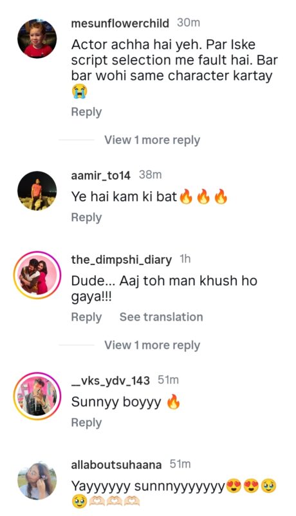Screen dimensions: 296x516
Task: Reply to 'Ye hai kam ki bat' comment
Action: coord(86,218)
